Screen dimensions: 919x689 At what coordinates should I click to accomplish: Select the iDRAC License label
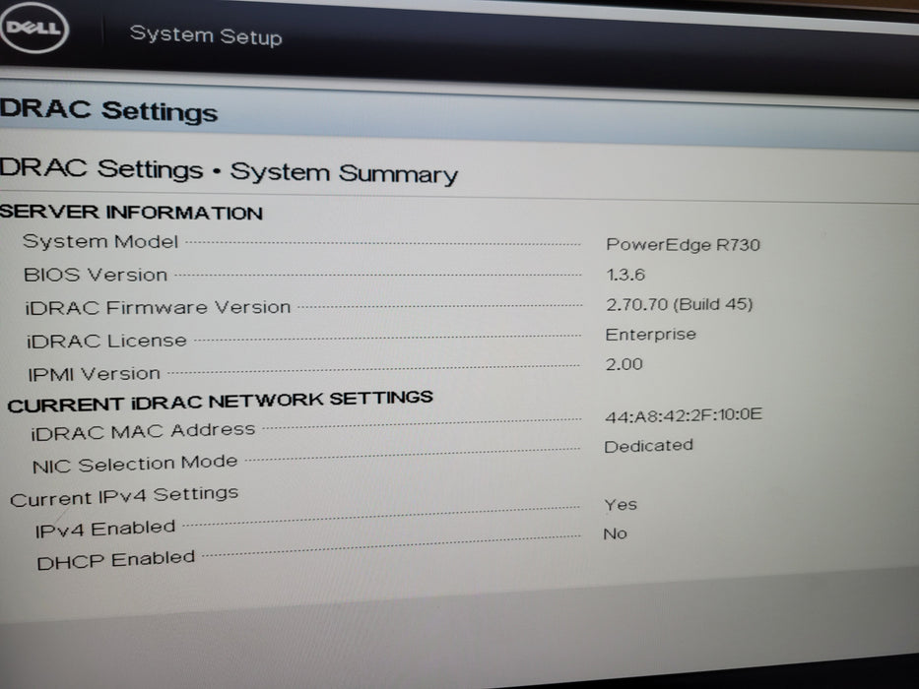pyautogui.click(x=106, y=341)
